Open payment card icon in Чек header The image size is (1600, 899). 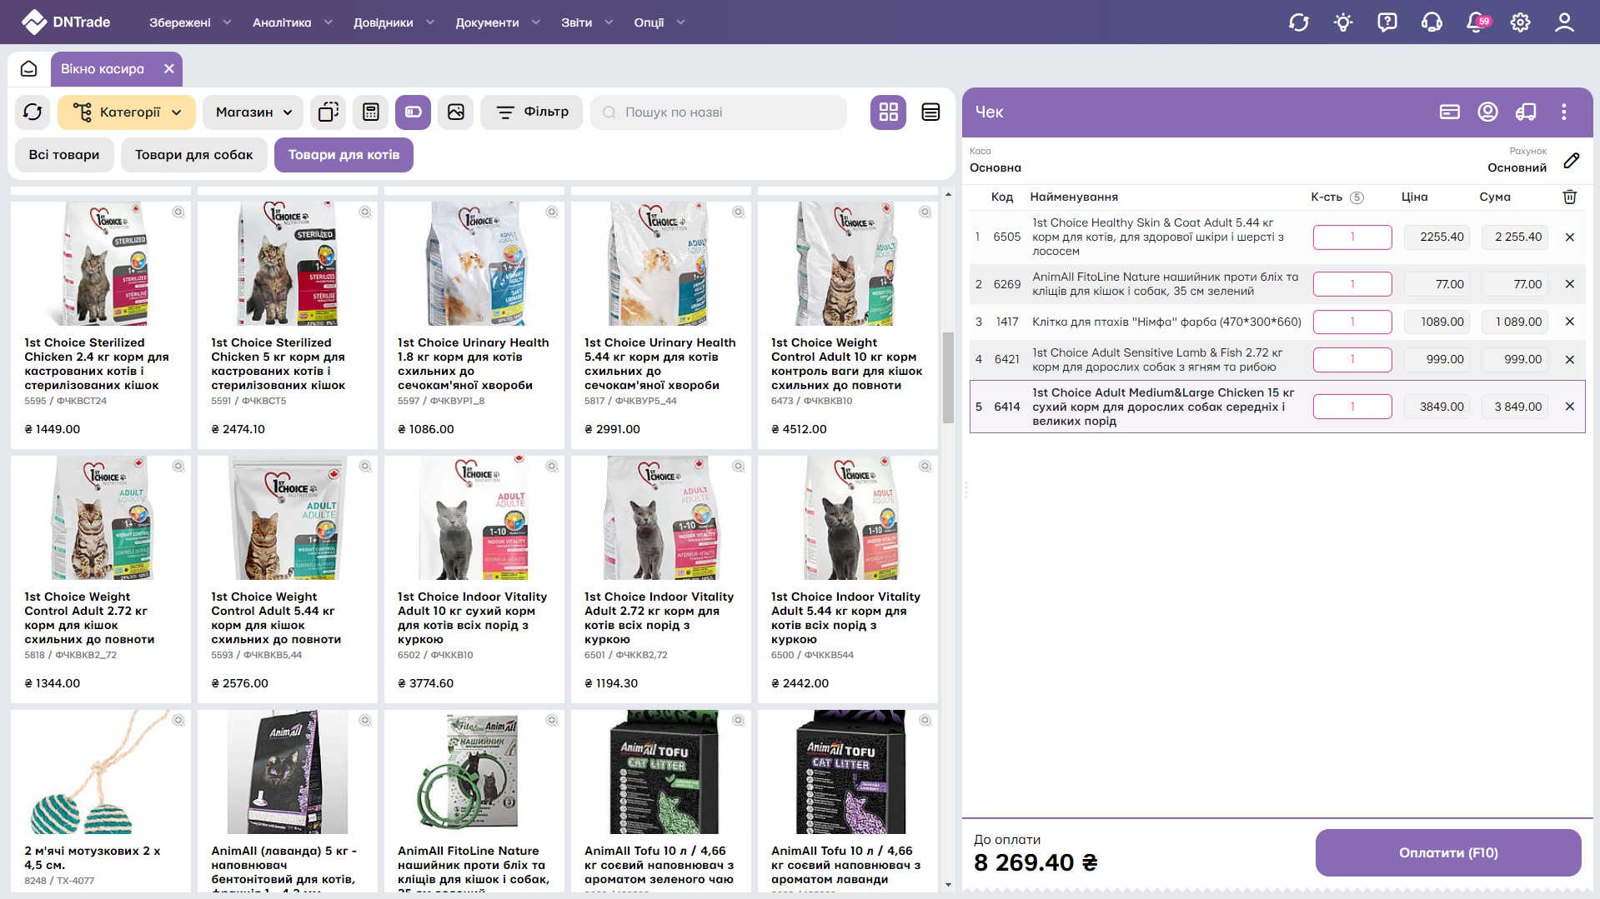(x=1449, y=112)
